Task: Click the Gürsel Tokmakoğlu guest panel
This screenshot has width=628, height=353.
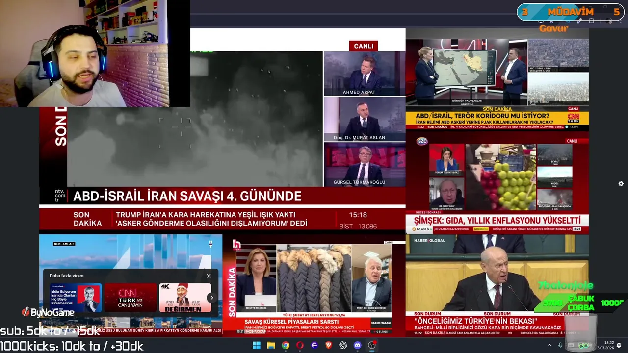Action: (x=365, y=164)
